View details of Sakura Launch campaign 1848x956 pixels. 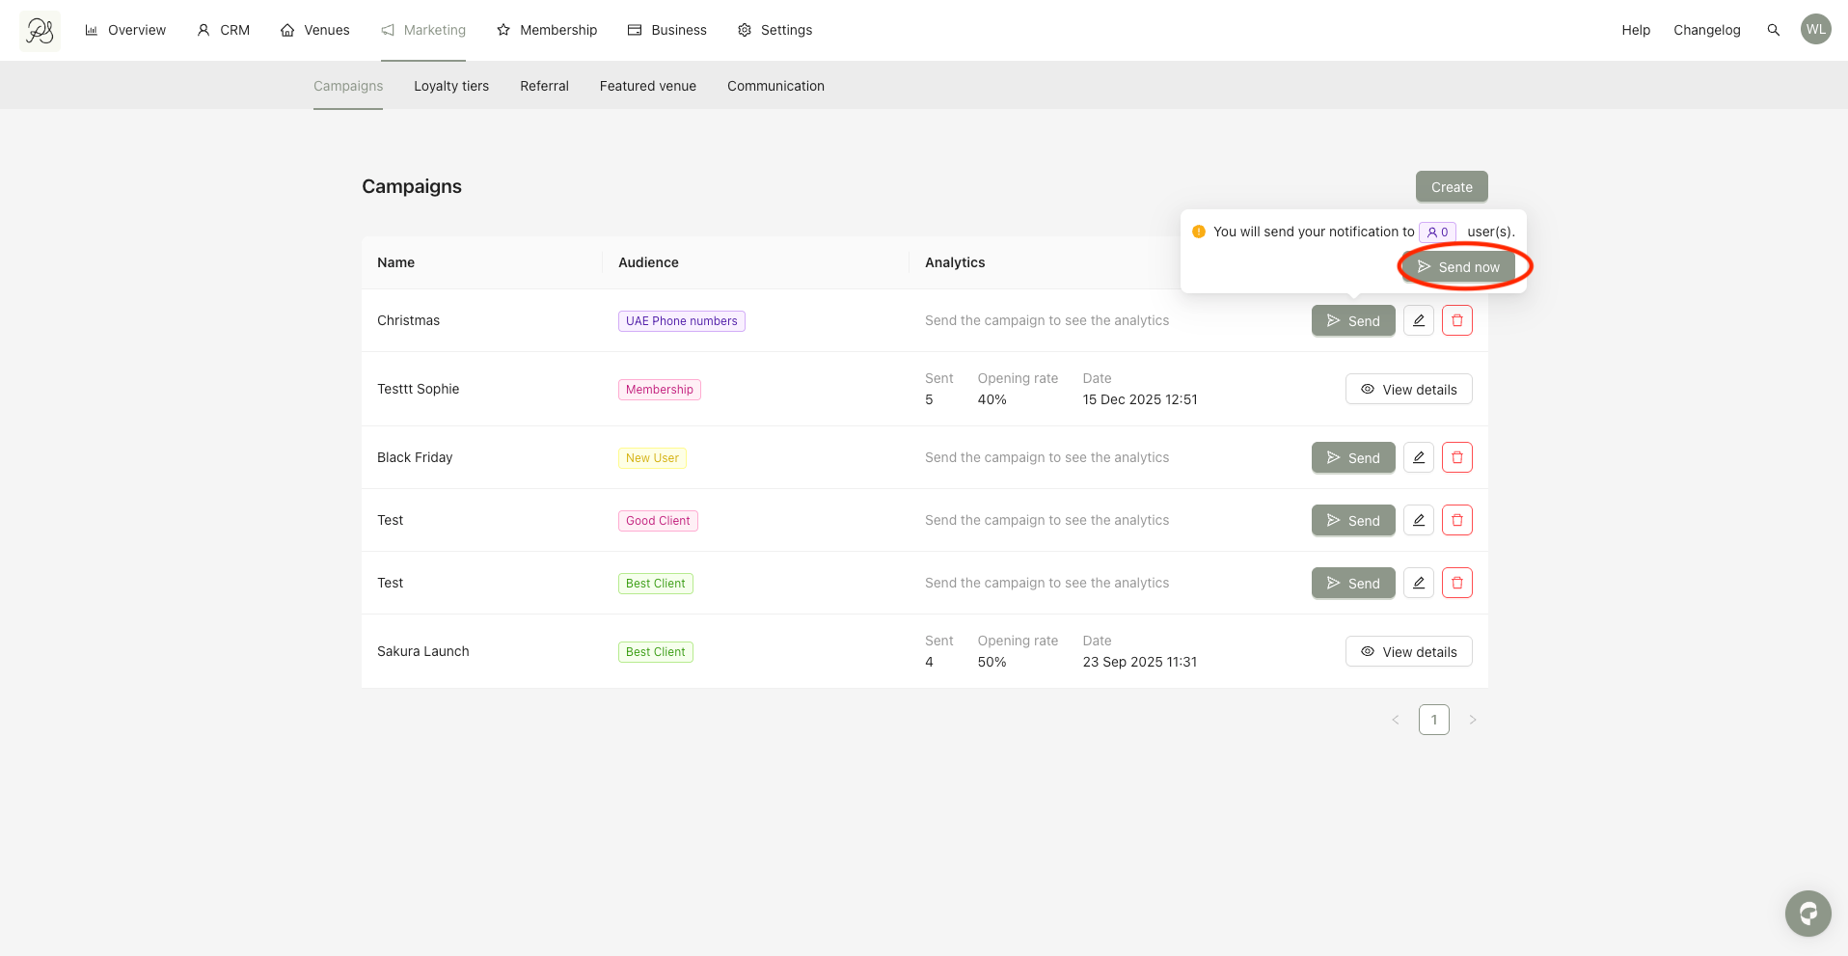tap(1408, 651)
